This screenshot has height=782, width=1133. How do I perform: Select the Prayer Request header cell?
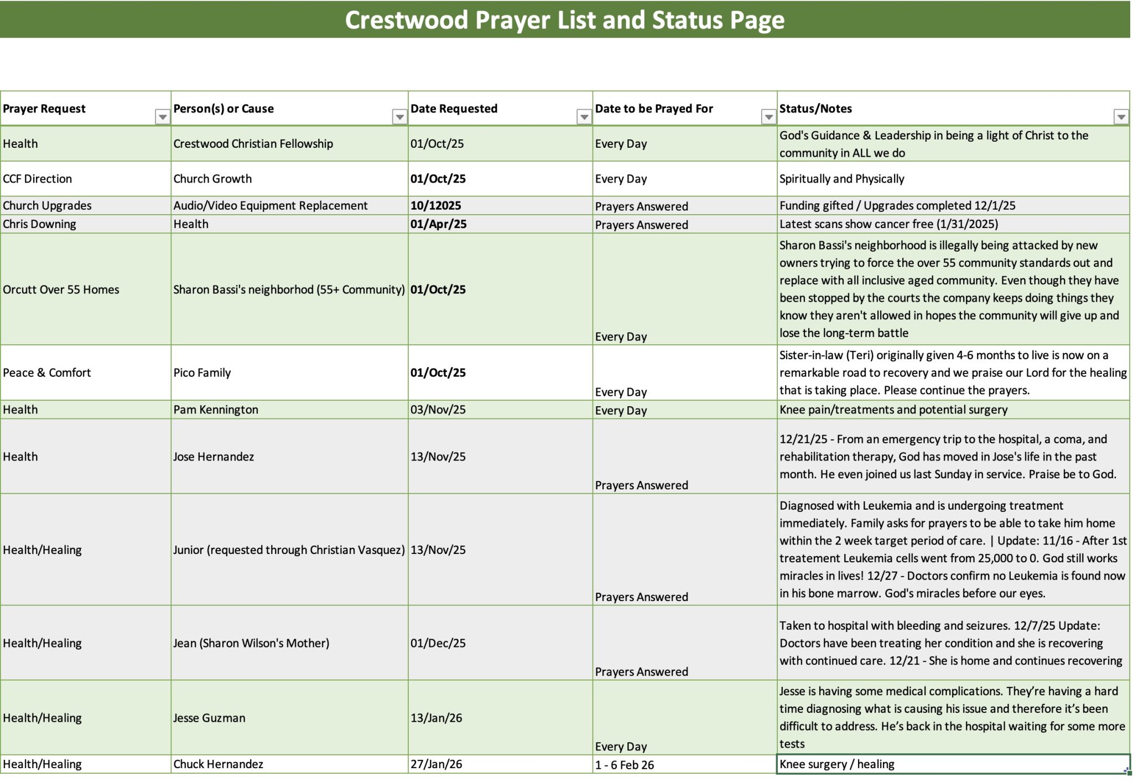[77, 108]
